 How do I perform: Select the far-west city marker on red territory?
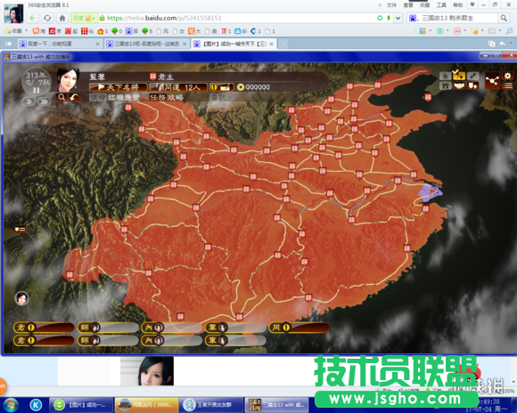pos(70,275)
